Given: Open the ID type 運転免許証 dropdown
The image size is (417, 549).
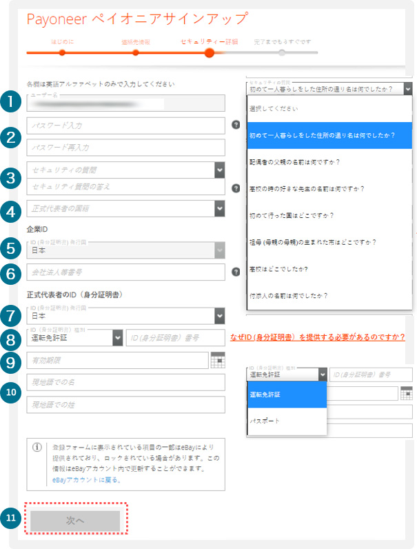Looking at the screenshot, I should [116, 337].
